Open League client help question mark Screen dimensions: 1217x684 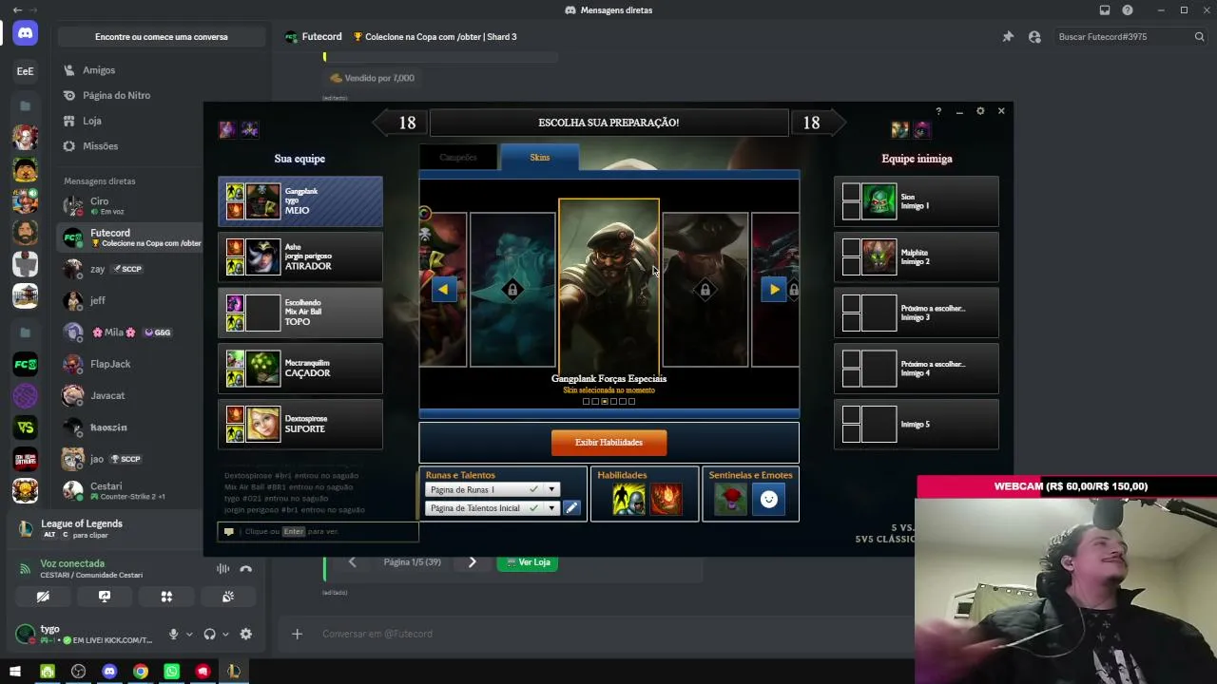[938, 111]
